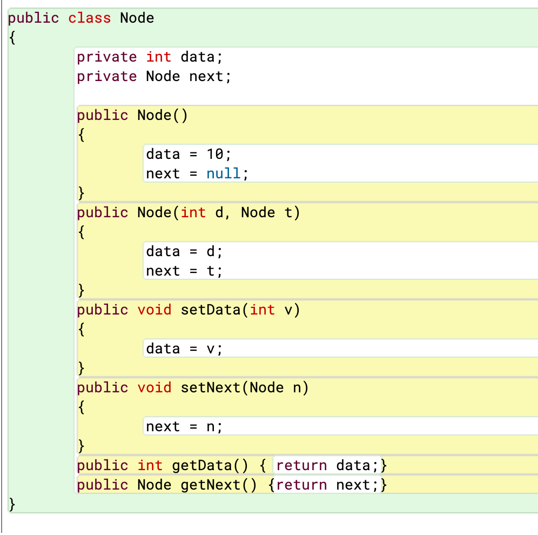Click the closing brace of the no-argument Node() constructor
This screenshot has width=538, height=535.
[82, 193]
